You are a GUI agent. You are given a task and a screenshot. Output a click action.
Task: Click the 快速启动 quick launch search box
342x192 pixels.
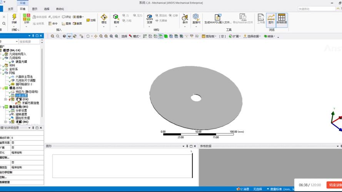(x=317, y=9)
